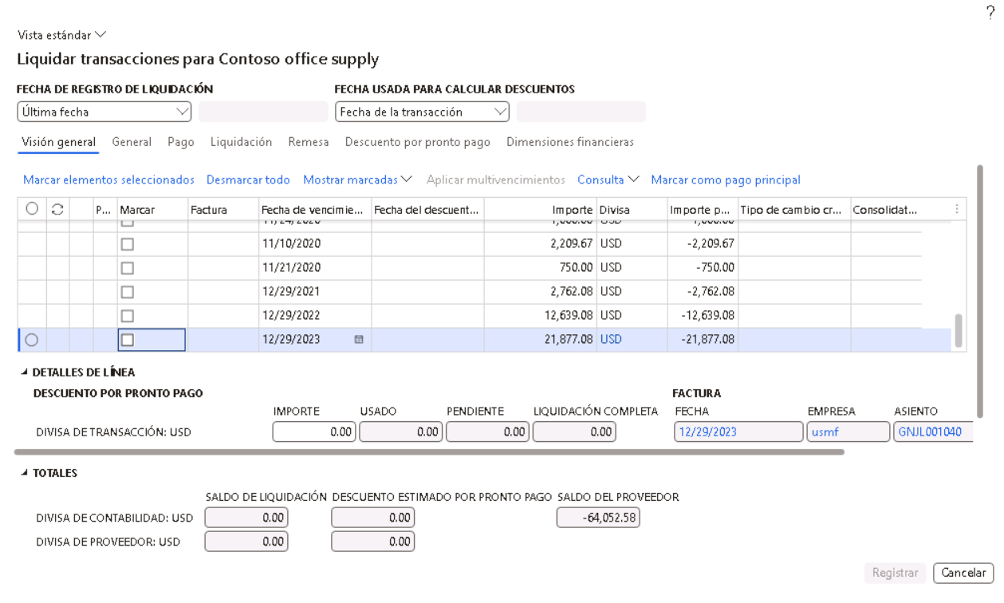This screenshot has height=603, width=1004.
Task: Click the PENDIENTE amount field
Action: coord(488,431)
